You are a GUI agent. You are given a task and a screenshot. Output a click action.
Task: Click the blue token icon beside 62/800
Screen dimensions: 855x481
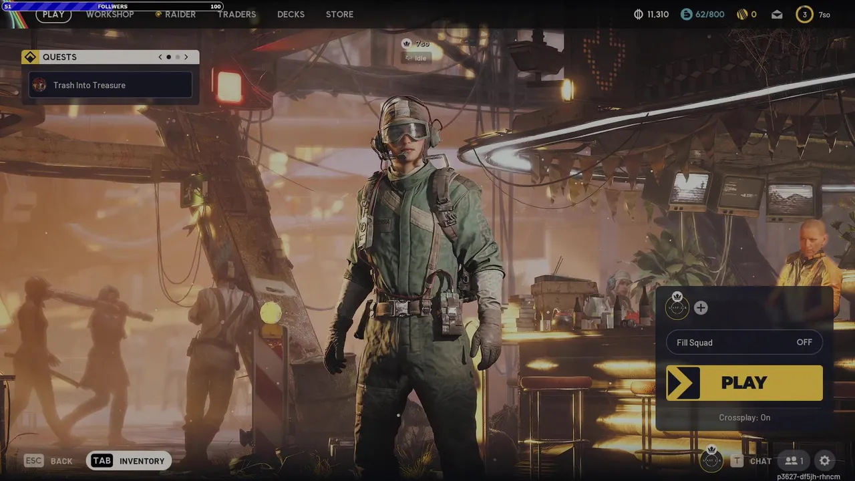coord(687,14)
